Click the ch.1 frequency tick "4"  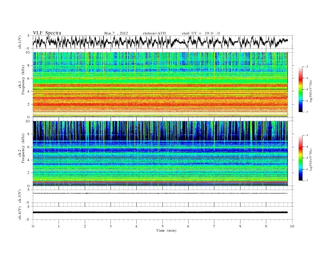[29, 91]
